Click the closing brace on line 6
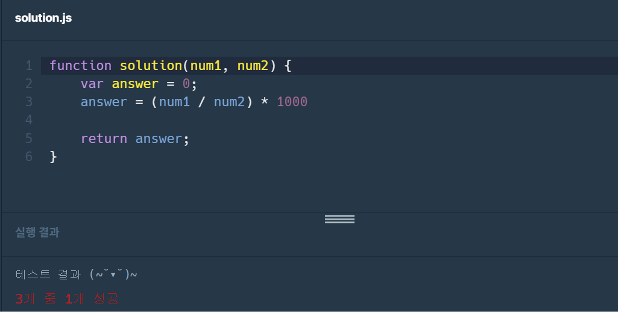 tap(53, 157)
